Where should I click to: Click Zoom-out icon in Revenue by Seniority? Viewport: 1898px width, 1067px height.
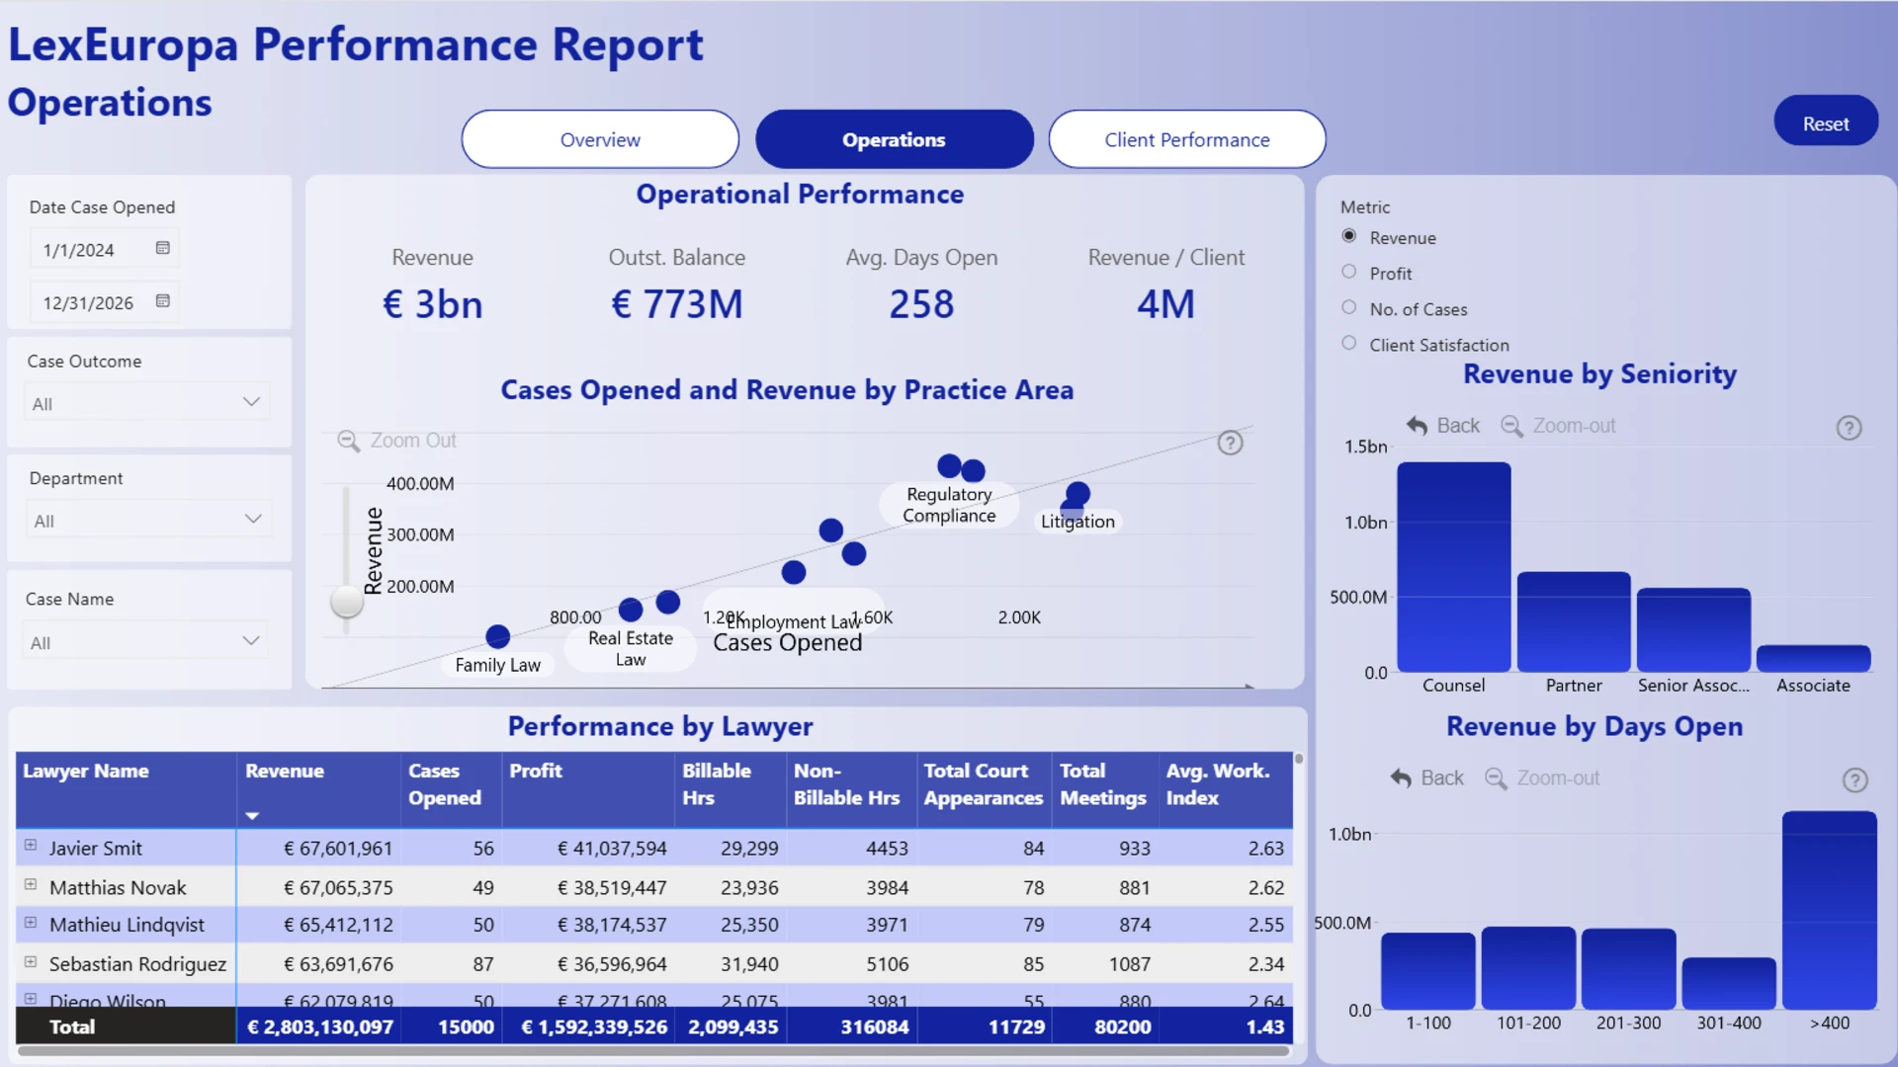point(1511,426)
